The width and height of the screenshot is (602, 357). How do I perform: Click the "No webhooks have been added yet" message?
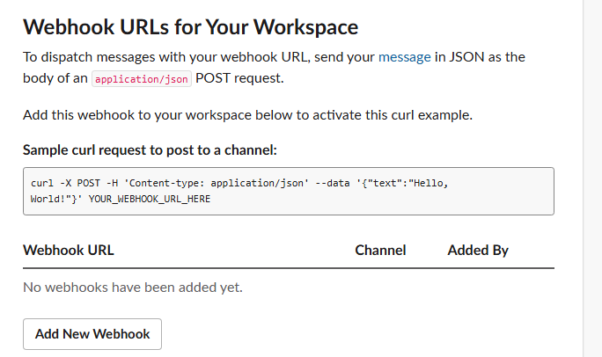tap(133, 288)
